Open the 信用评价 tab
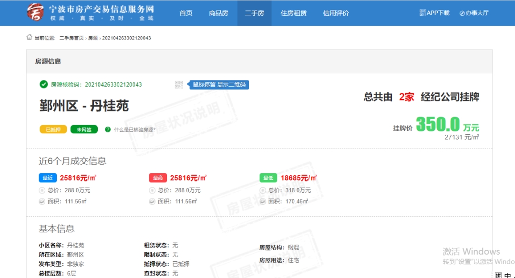515x278 pixels. tap(336, 13)
